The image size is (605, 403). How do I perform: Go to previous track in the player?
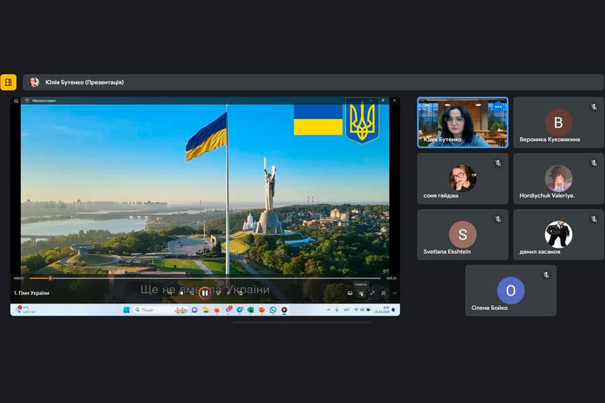point(182,293)
